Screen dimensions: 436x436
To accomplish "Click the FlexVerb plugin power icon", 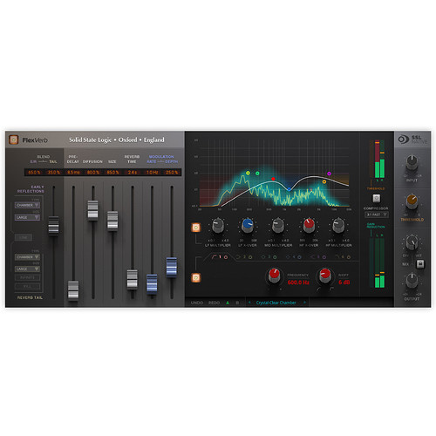I will click(x=13, y=140).
